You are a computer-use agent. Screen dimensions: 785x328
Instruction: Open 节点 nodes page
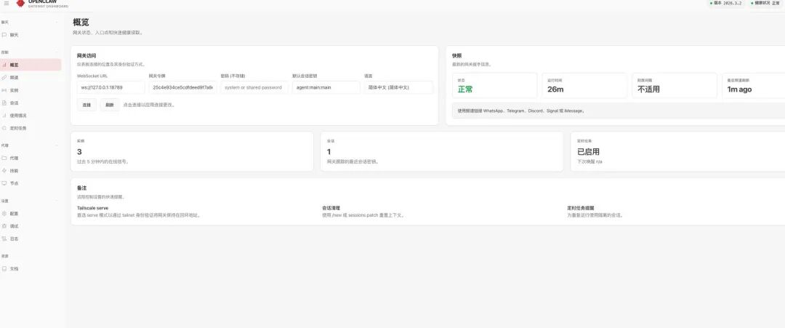pyautogui.click(x=14, y=183)
